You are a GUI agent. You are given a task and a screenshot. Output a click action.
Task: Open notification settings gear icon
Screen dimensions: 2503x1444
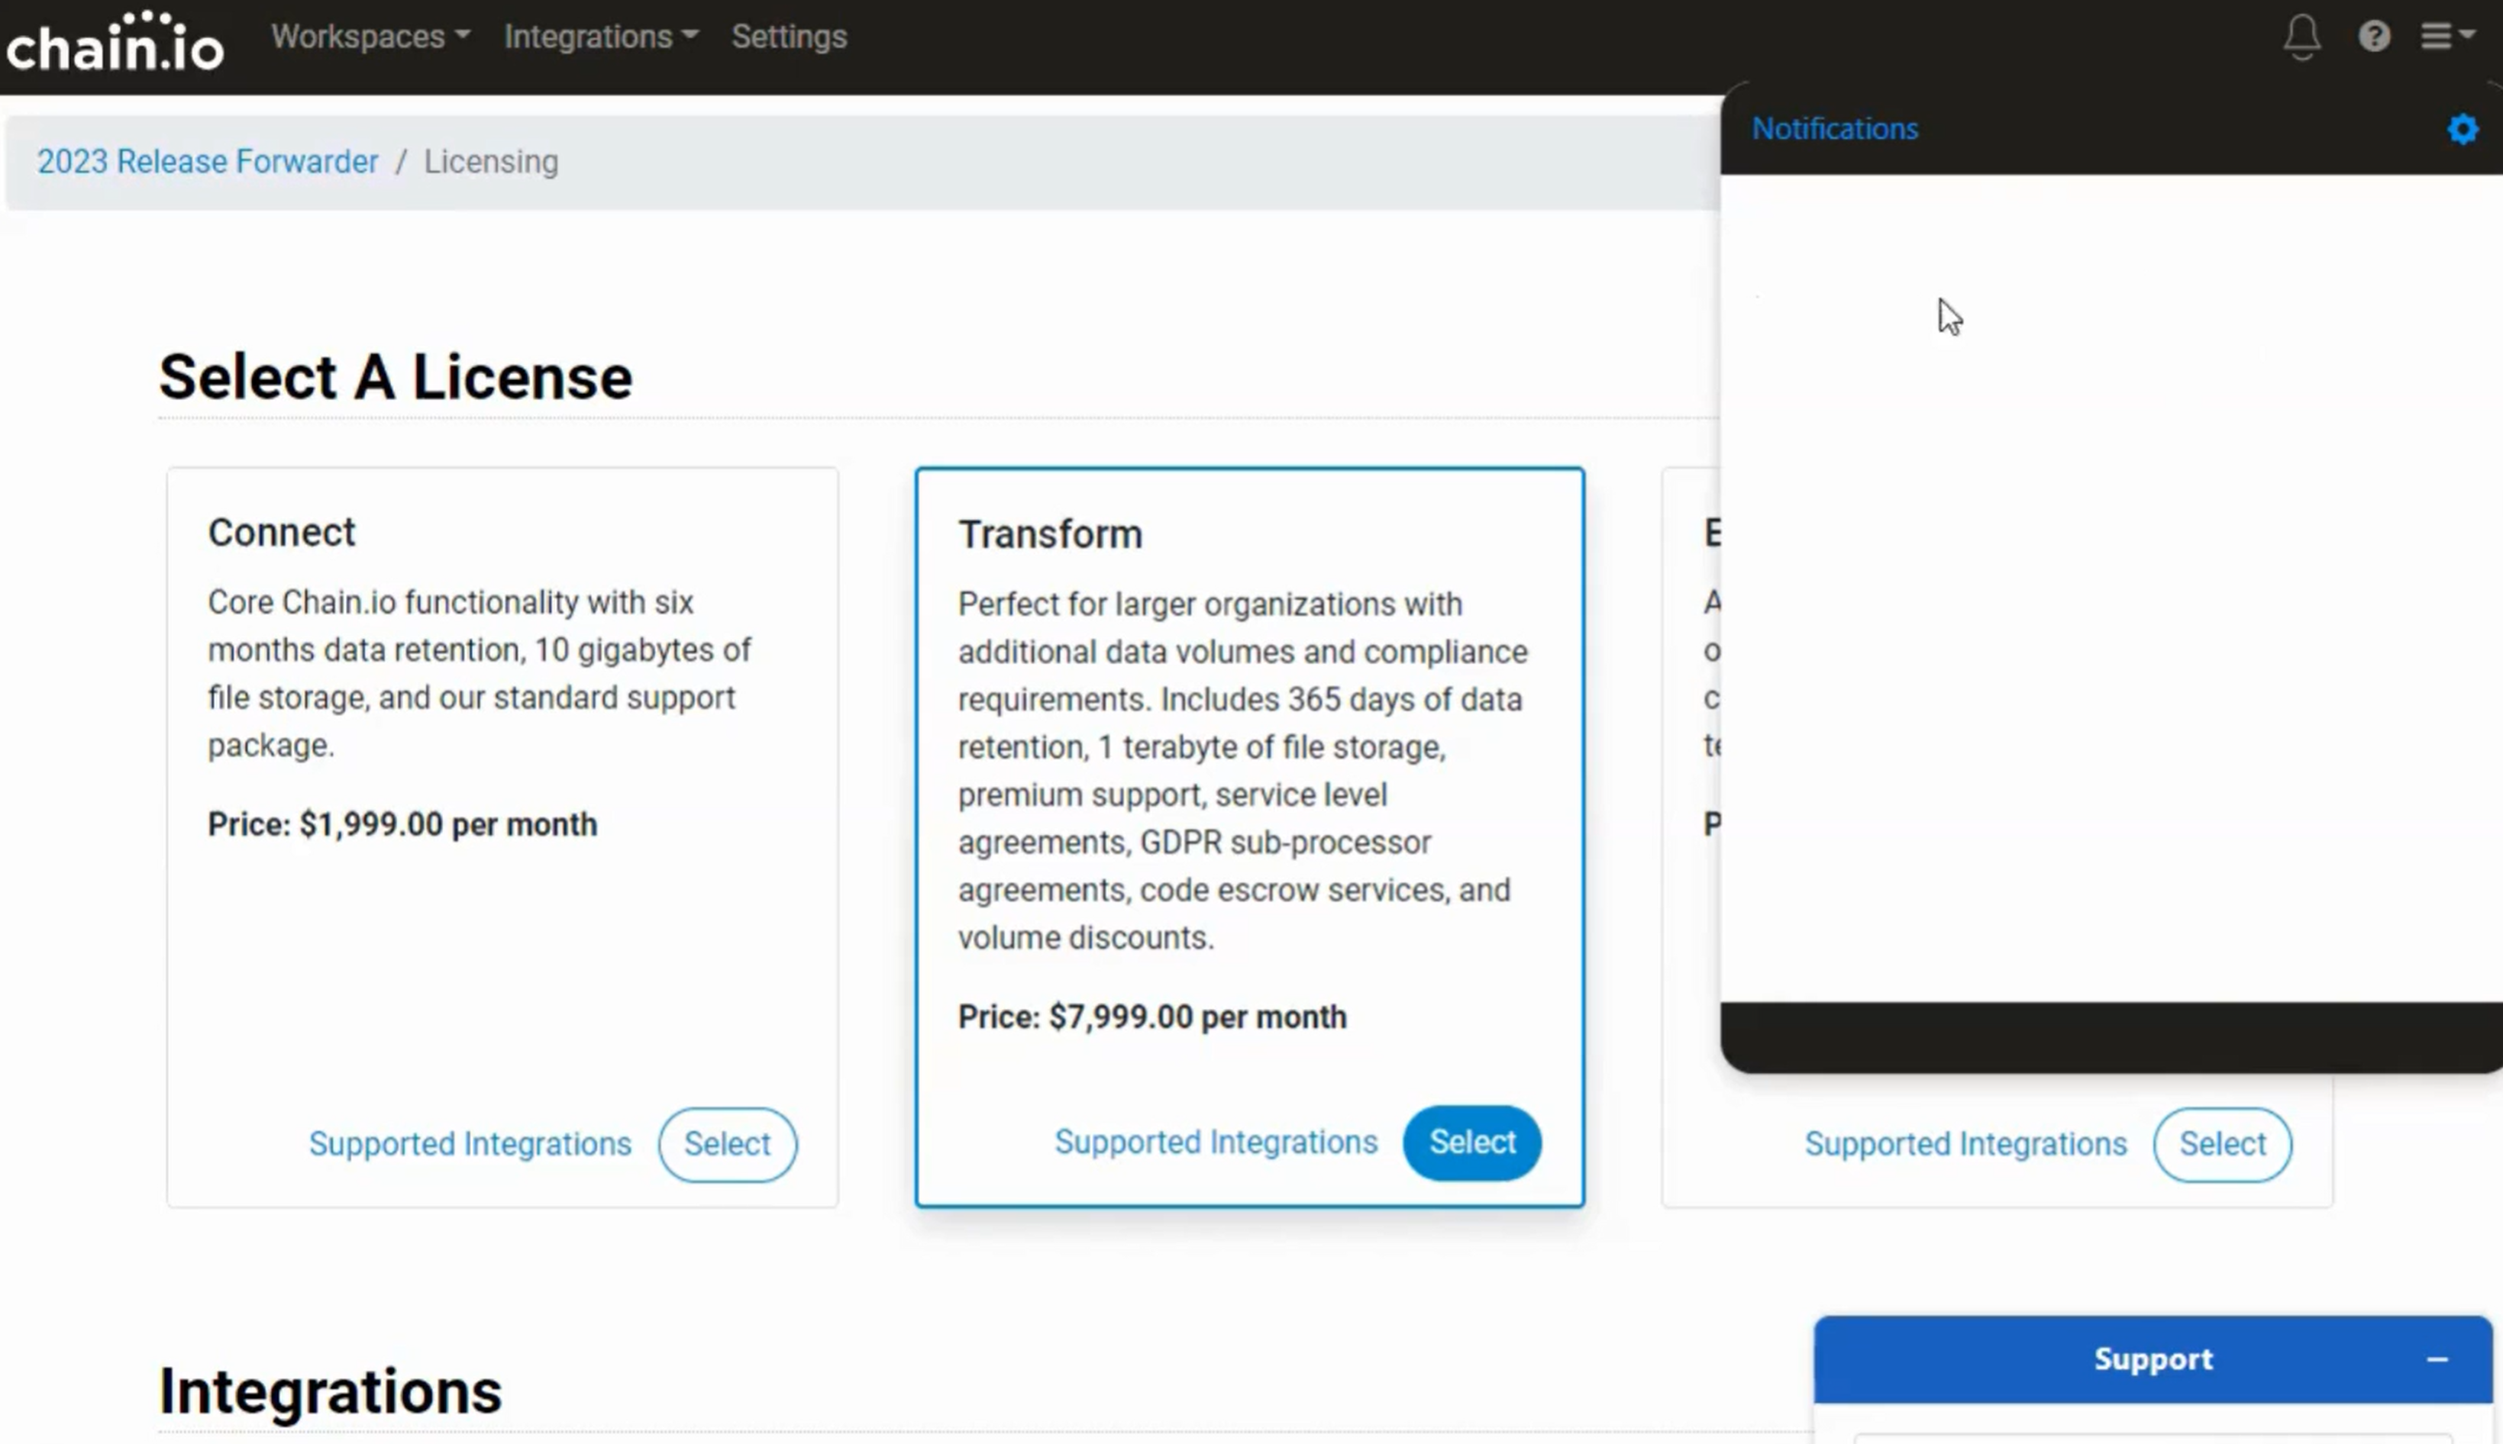coord(2463,129)
